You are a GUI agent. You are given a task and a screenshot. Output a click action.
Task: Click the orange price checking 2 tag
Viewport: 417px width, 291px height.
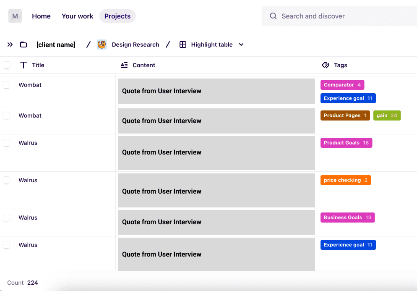pyautogui.click(x=346, y=180)
